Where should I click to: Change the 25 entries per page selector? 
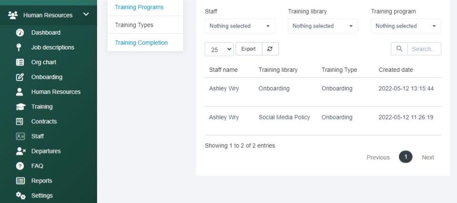point(219,49)
